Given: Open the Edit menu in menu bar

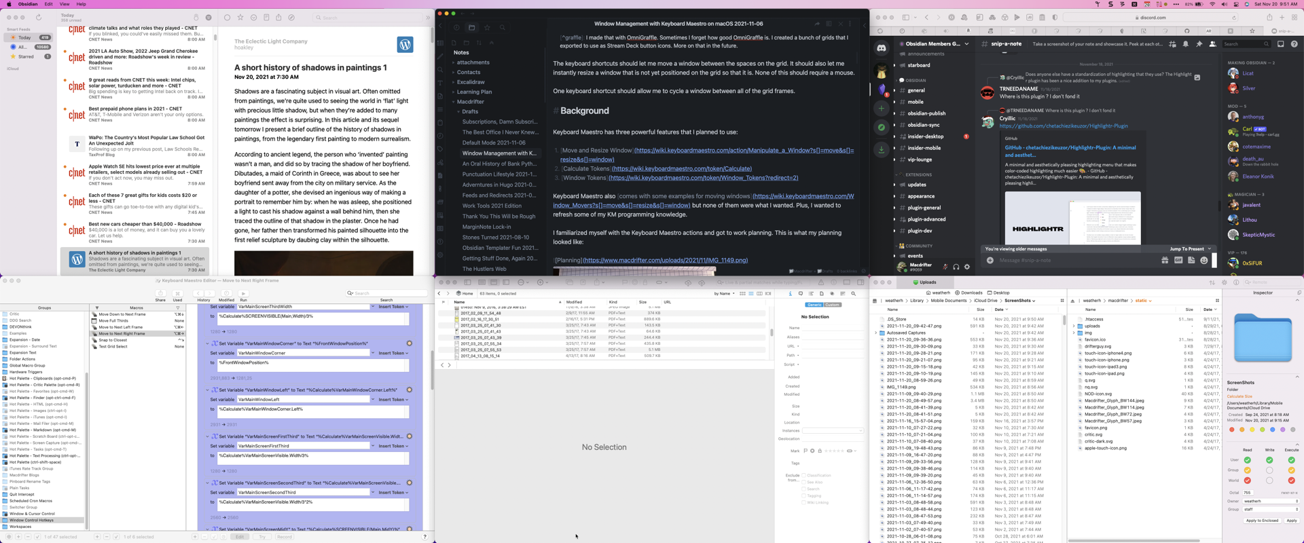Looking at the screenshot, I should (x=49, y=4).
